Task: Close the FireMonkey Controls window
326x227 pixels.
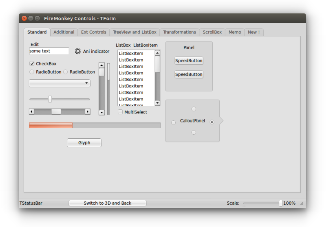Action: coord(24,18)
